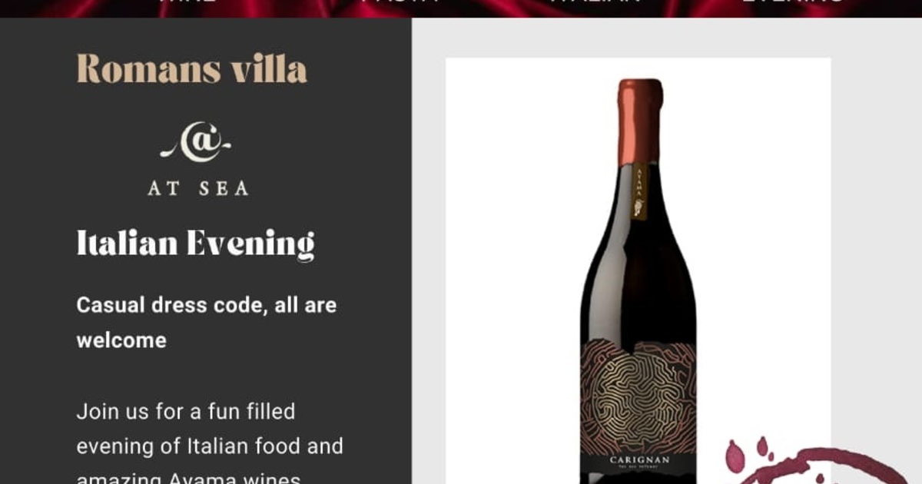Select the second cut-off word in top banner
The height and width of the screenshot is (484, 922).
(x=401, y=2)
